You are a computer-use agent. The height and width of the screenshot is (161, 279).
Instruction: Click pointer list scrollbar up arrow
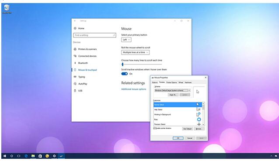(203, 103)
